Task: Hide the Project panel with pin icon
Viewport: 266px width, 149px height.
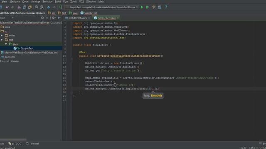Action: tap(59, 18)
